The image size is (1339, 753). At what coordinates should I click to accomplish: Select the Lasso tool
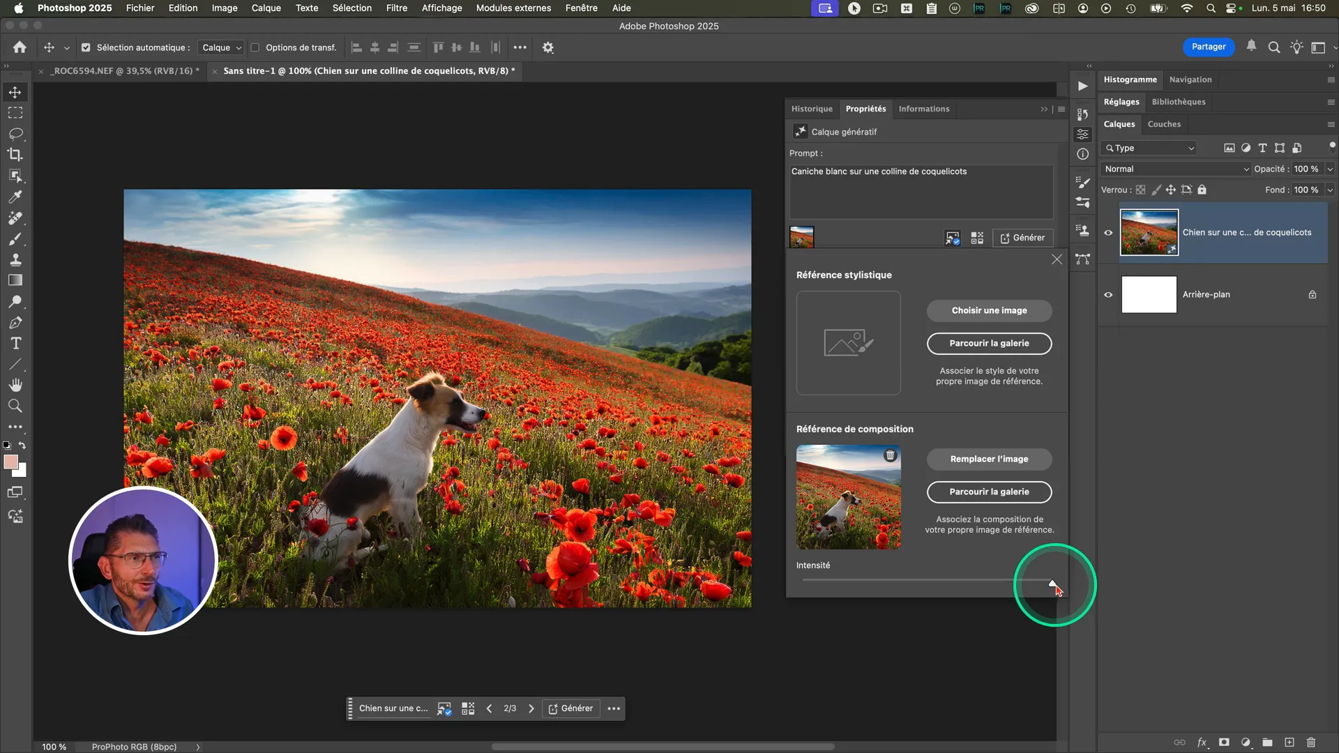[15, 134]
